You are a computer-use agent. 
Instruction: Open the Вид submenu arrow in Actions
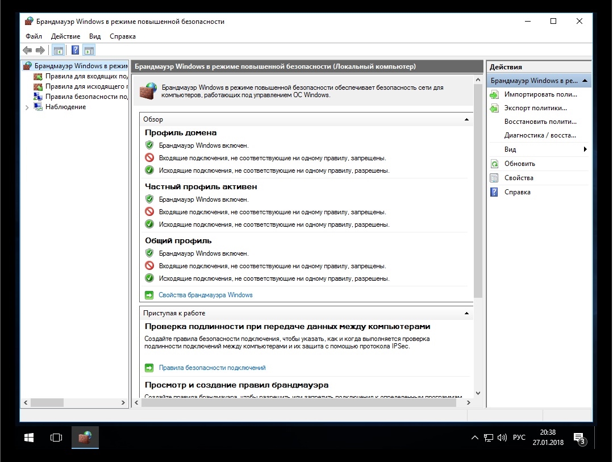tap(585, 149)
